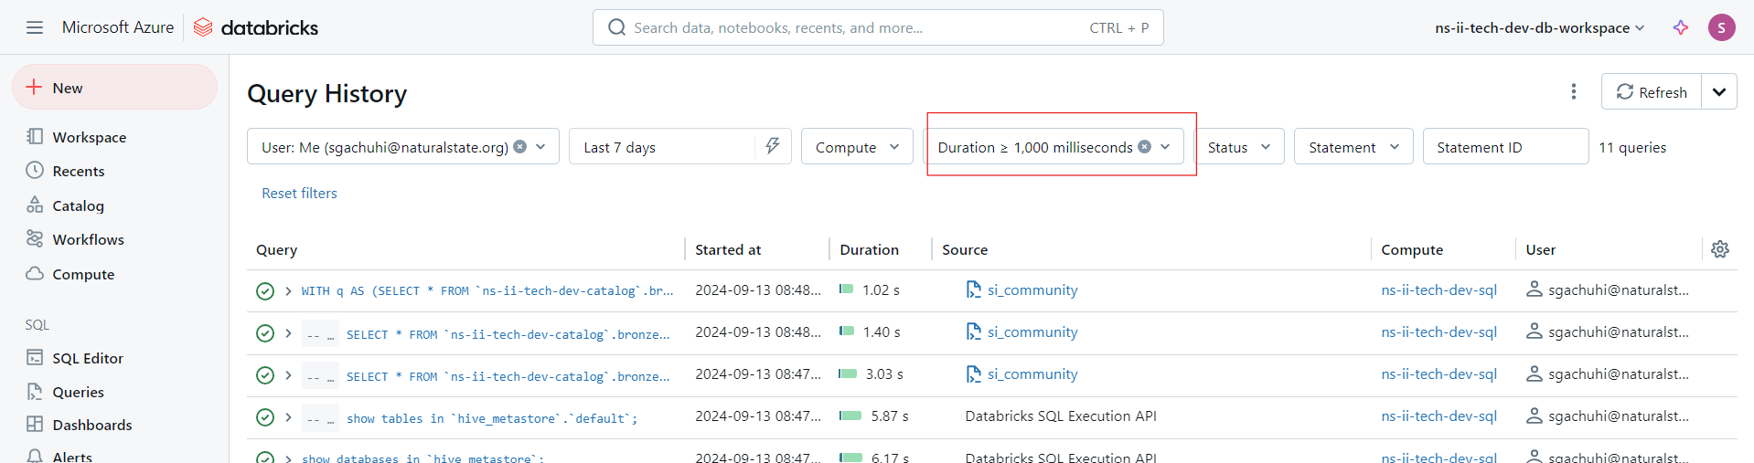Open the ns-ii-tech-dev-db-workspace switcher
The width and height of the screenshot is (1754, 463).
[x=1540, y=27]
